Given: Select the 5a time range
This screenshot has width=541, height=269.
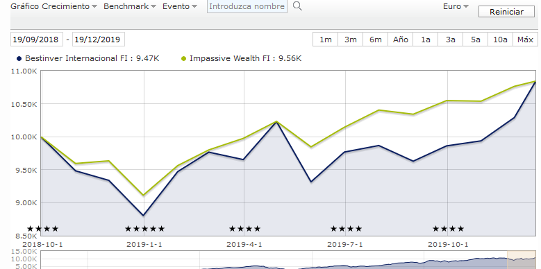Looking at the screenshot, I should pos(476,40).
